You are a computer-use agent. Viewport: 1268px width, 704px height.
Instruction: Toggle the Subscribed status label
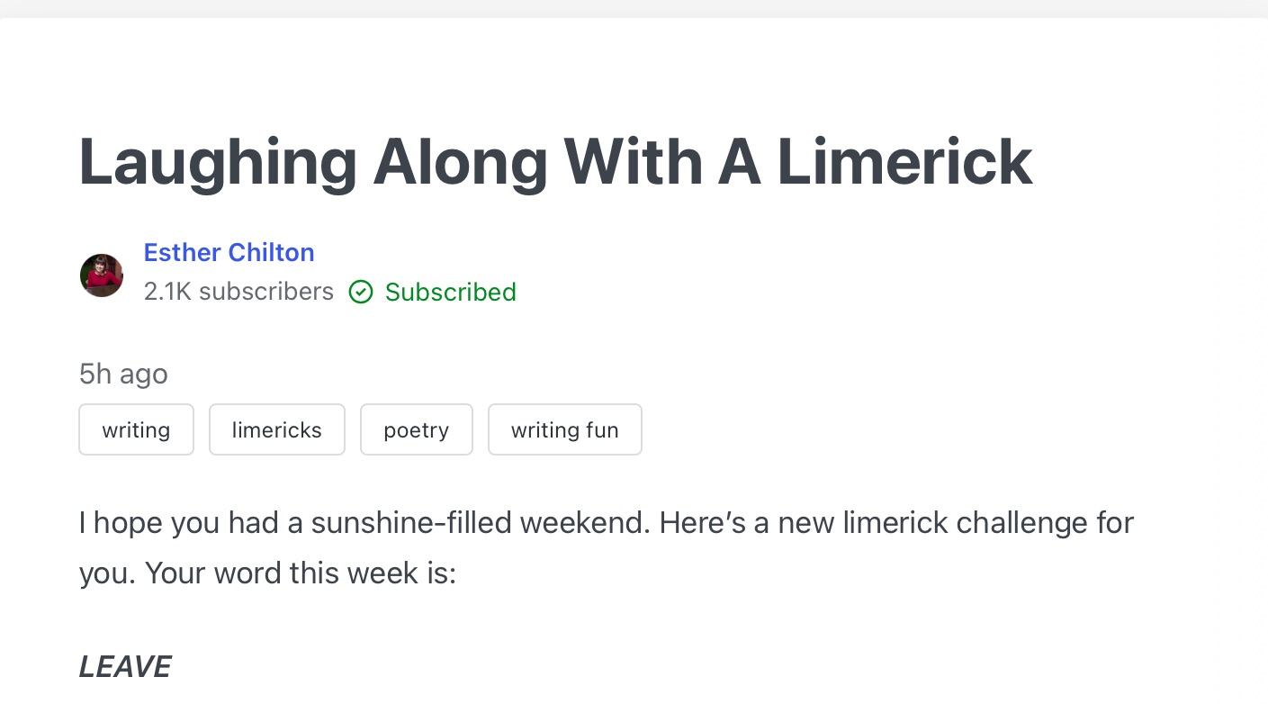click(x=450, y=292)
